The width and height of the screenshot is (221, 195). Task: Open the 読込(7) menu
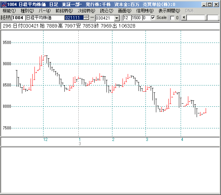coord(106,11)
